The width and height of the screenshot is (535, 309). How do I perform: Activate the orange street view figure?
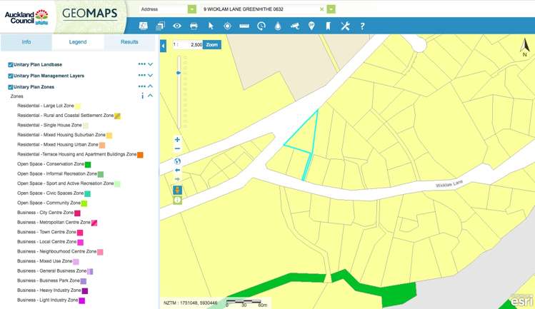click(177, 190)
